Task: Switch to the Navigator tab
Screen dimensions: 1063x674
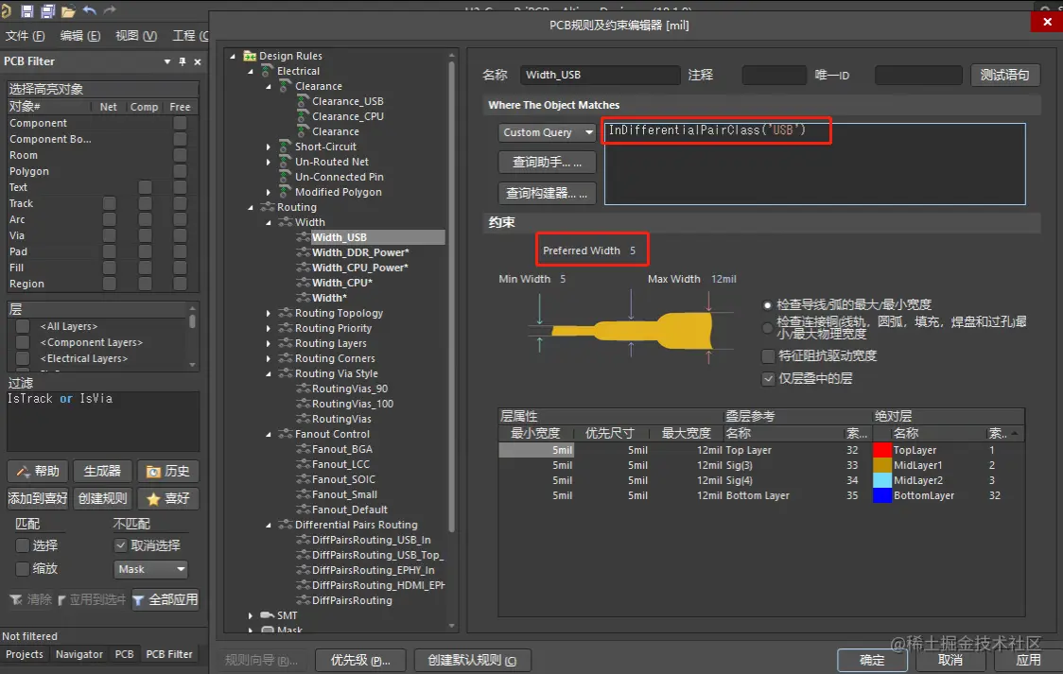Action: point(79,654)
